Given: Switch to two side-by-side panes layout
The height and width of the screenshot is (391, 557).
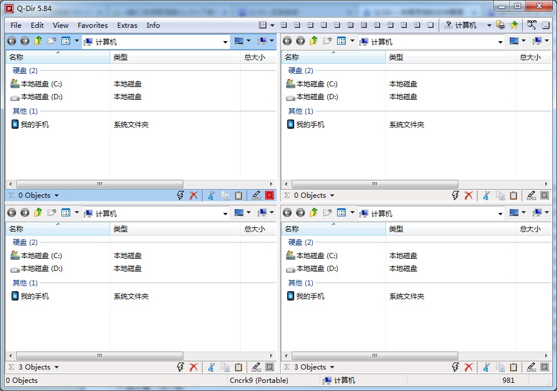Looking at the screenshot, I should click(x=324, y=25).
